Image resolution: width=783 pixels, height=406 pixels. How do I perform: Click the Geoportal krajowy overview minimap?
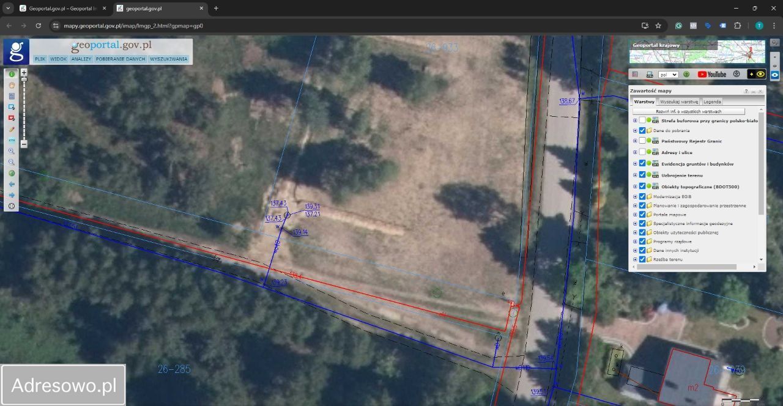coord(697,52)
